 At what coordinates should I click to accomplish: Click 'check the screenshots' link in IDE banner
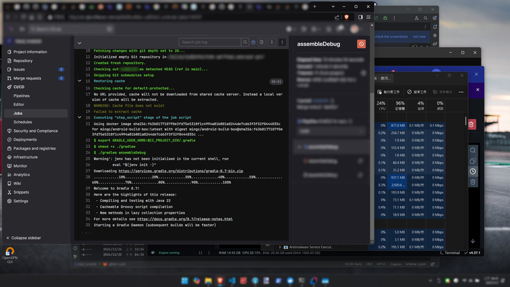pos(391,37)
